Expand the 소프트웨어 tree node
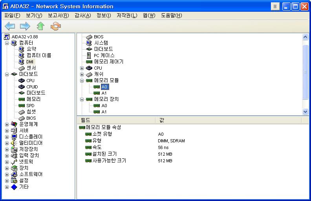The width and height of the screenshot is (311, 201). (x=7, y=174)
